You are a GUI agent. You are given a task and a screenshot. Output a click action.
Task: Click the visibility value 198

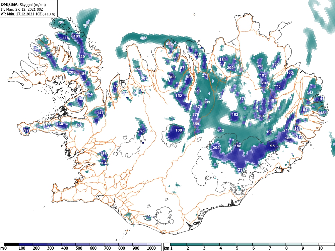point(269,132)
